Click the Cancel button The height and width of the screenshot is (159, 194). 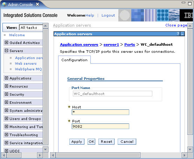tap(127, 142)
